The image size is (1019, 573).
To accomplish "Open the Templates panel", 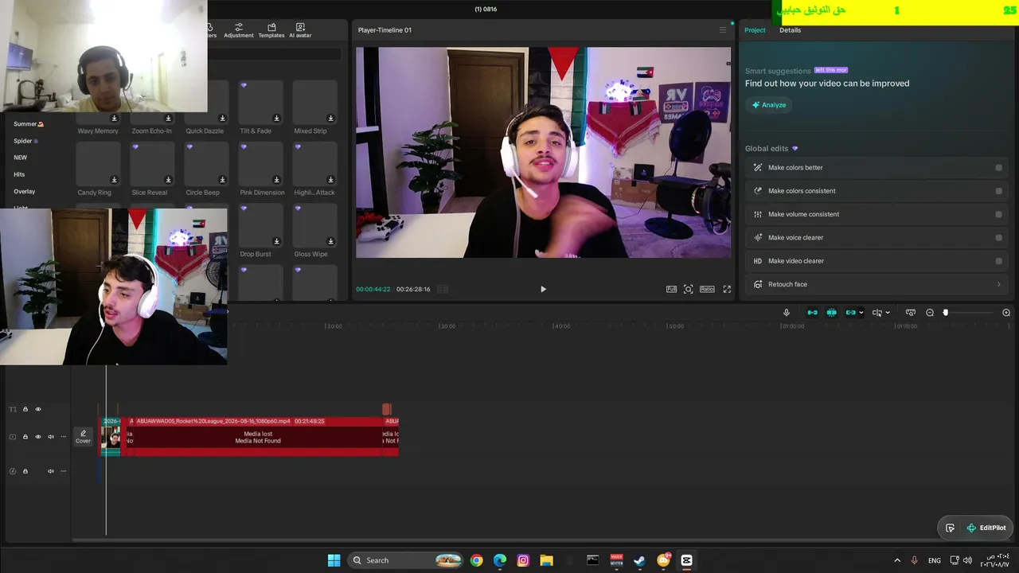I will click(x=271, y=31).
